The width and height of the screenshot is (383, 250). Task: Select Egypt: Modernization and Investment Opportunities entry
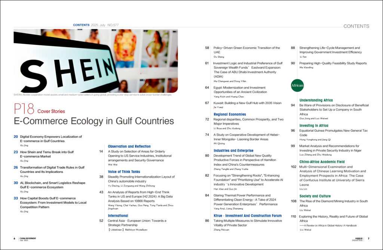tap(240, 90)
